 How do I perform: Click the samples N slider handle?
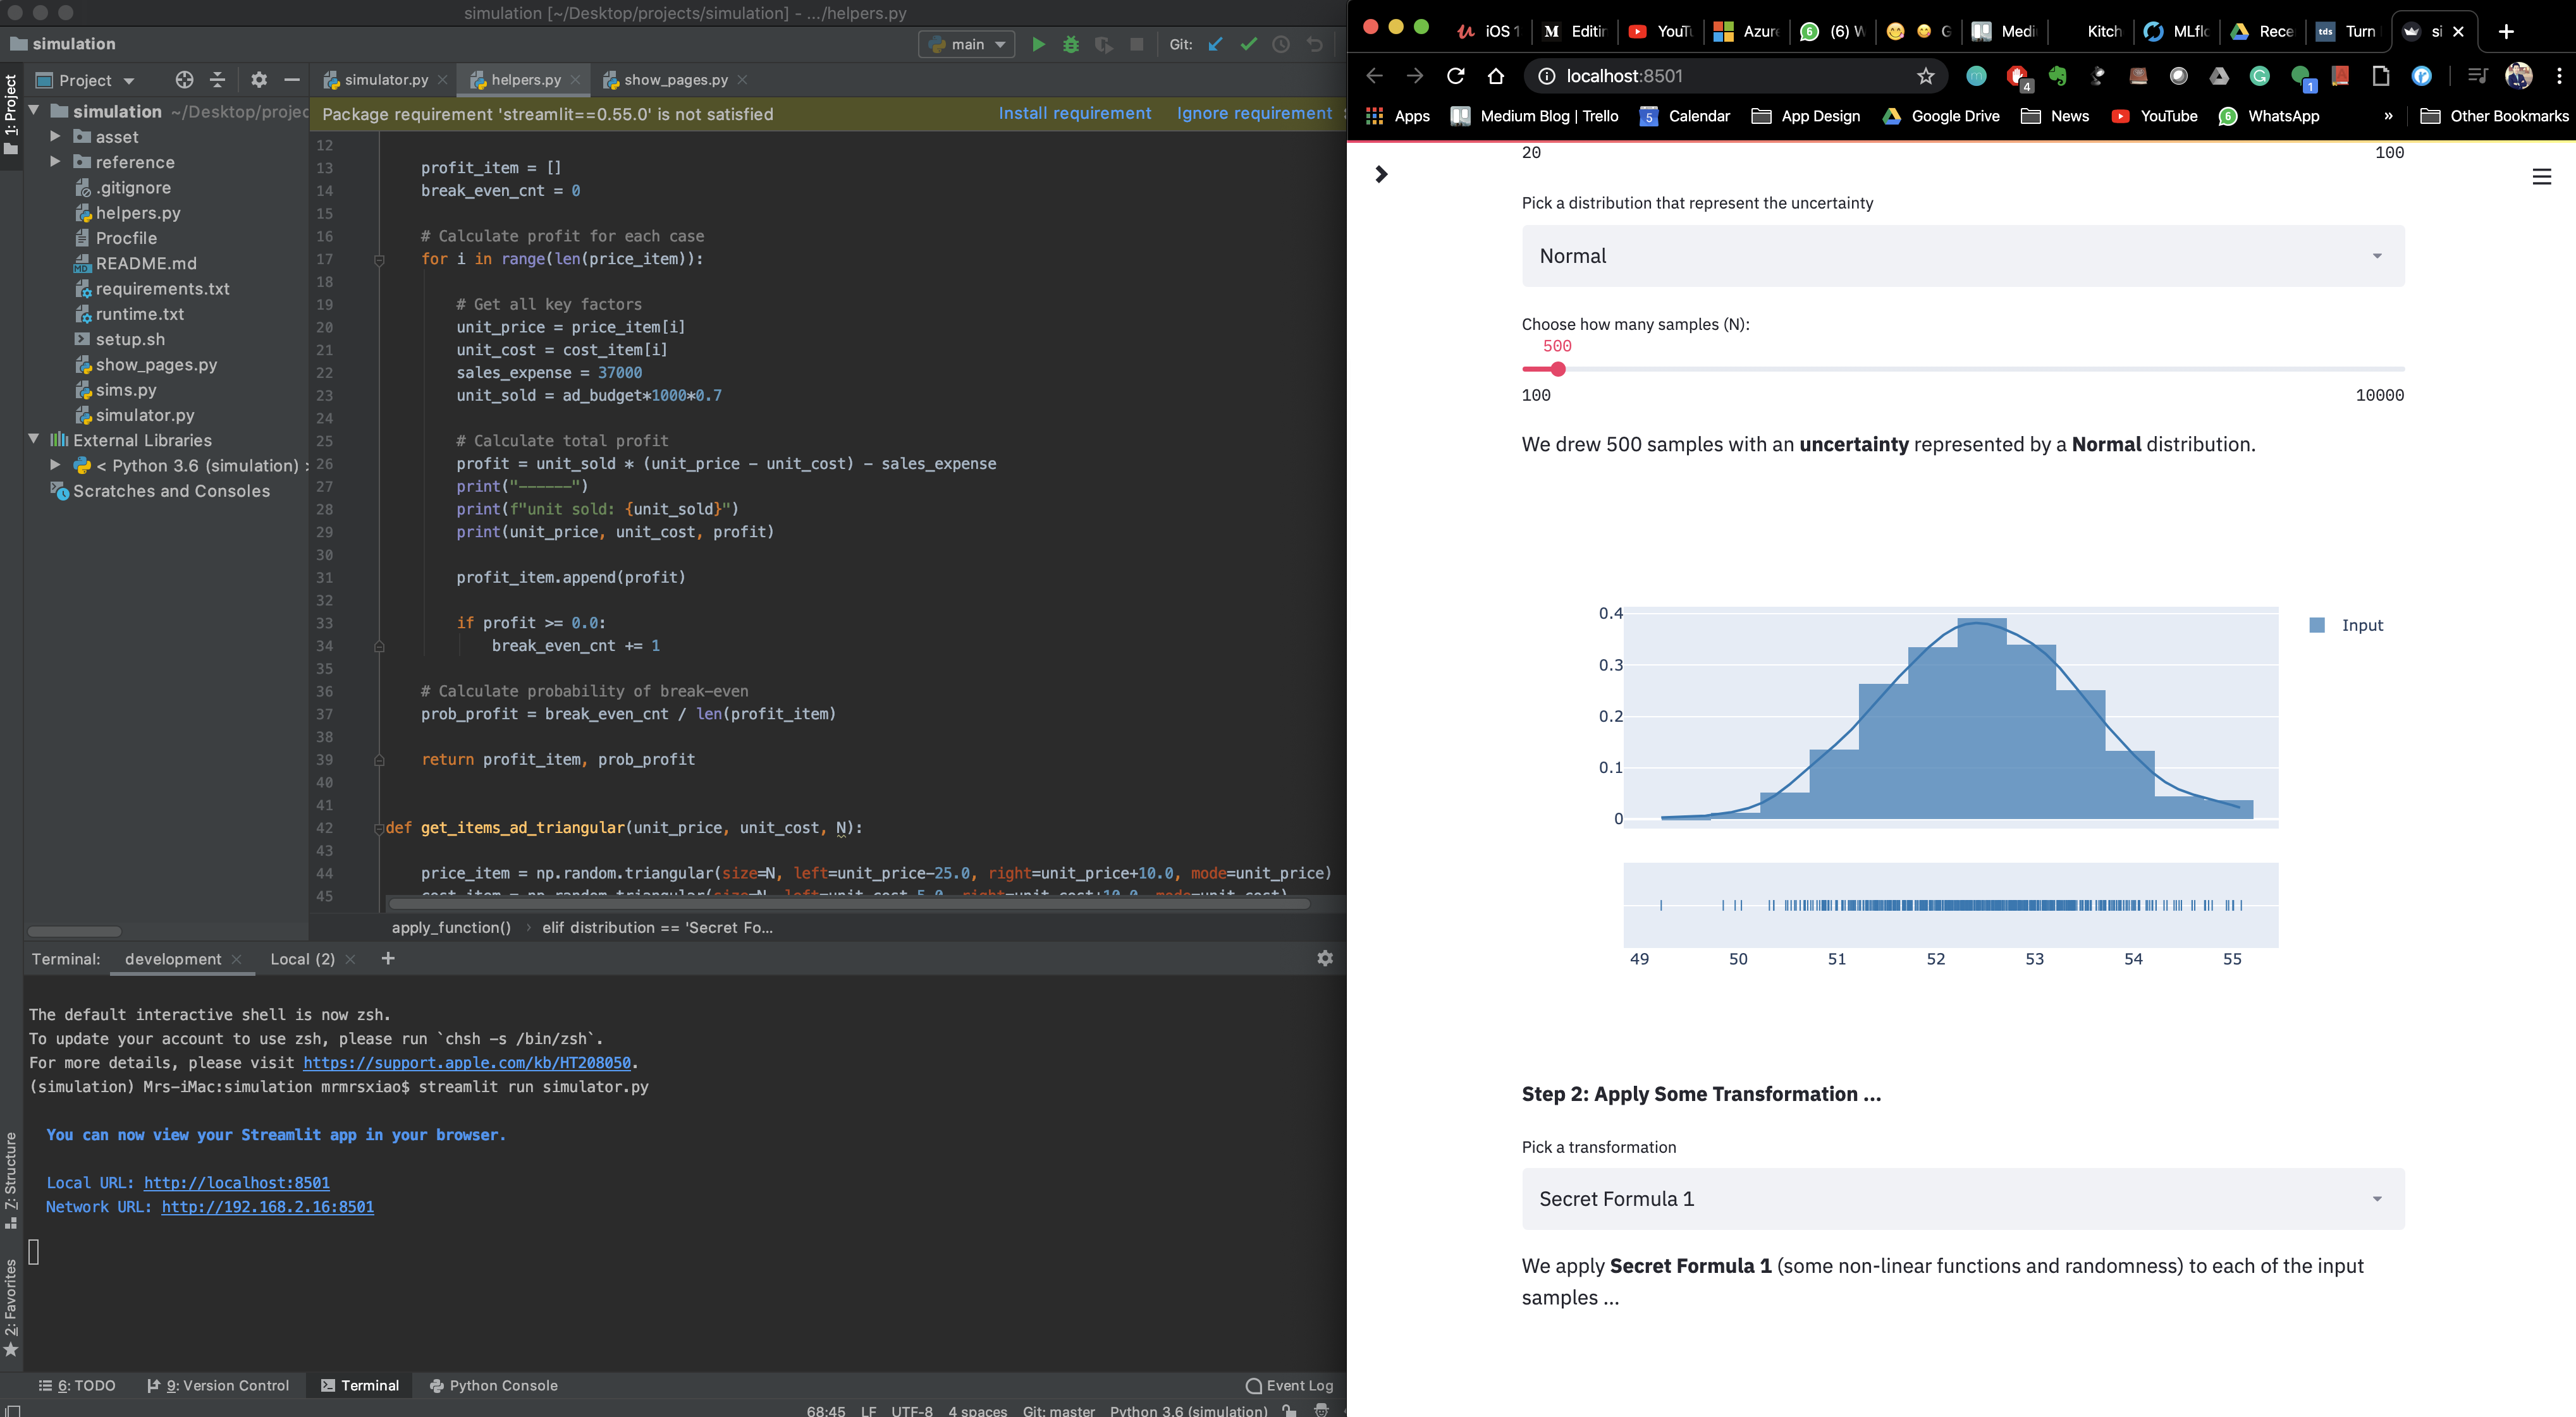1557,370
